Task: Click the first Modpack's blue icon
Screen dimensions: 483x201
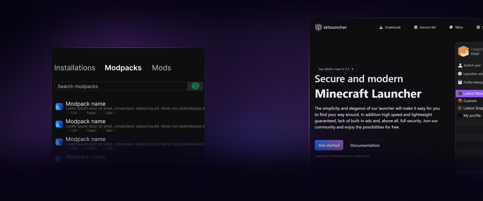Action: pos(59,107)
